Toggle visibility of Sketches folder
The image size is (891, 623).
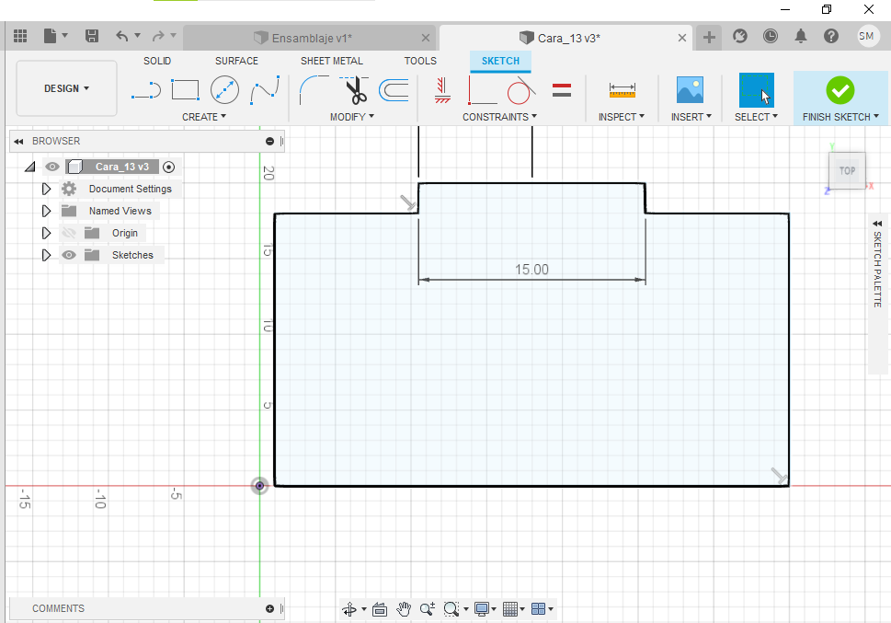click(69, 255)
